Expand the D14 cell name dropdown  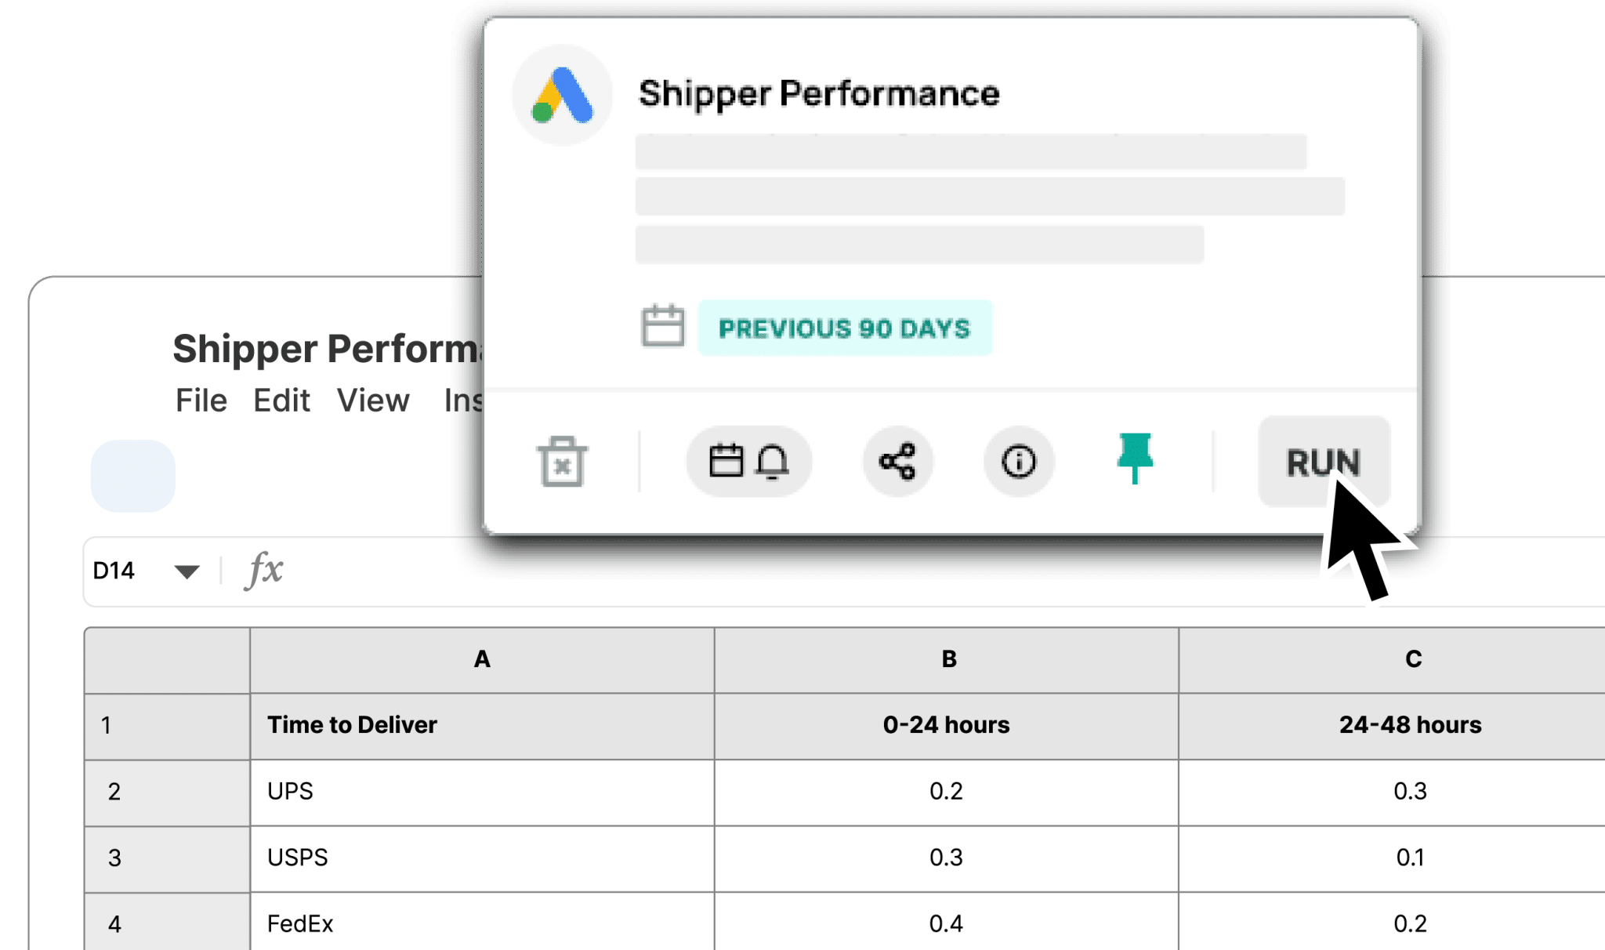click(x=187, y=571)
